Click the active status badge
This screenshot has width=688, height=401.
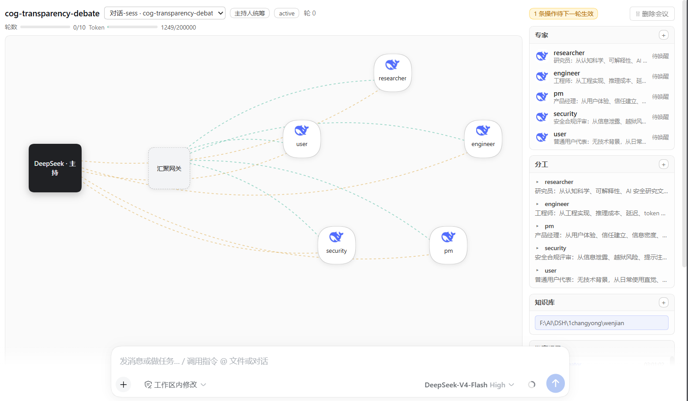tap(287, 13)
